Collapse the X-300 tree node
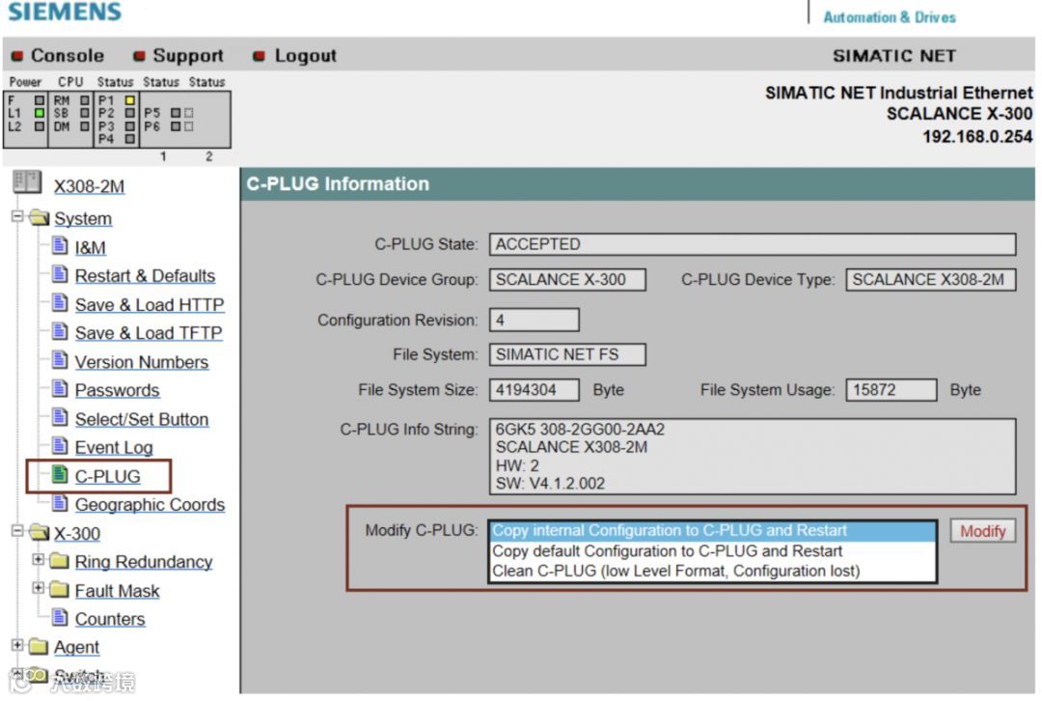 click(x=17, y=531)
